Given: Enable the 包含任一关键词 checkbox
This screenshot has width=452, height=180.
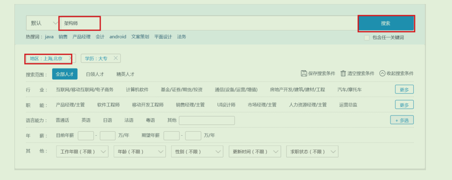Looking at the screenshot, I should pyautogui.click(x=367, y=38).
